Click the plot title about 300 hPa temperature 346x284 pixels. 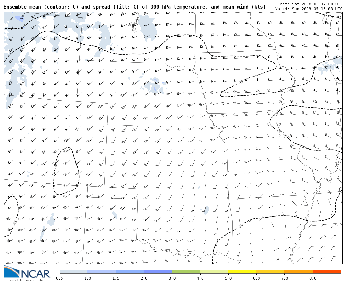pos(135,7)
